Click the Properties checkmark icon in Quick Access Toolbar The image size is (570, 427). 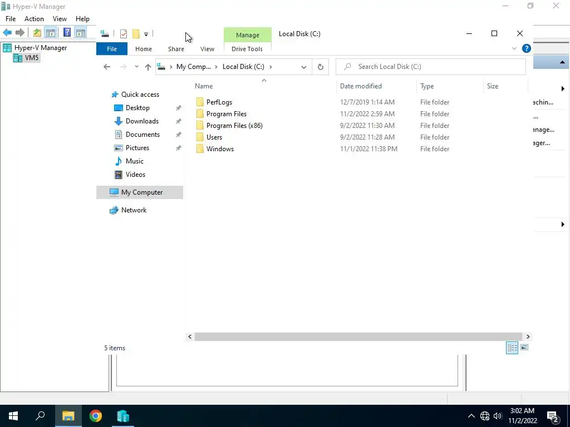click(124, 34)
